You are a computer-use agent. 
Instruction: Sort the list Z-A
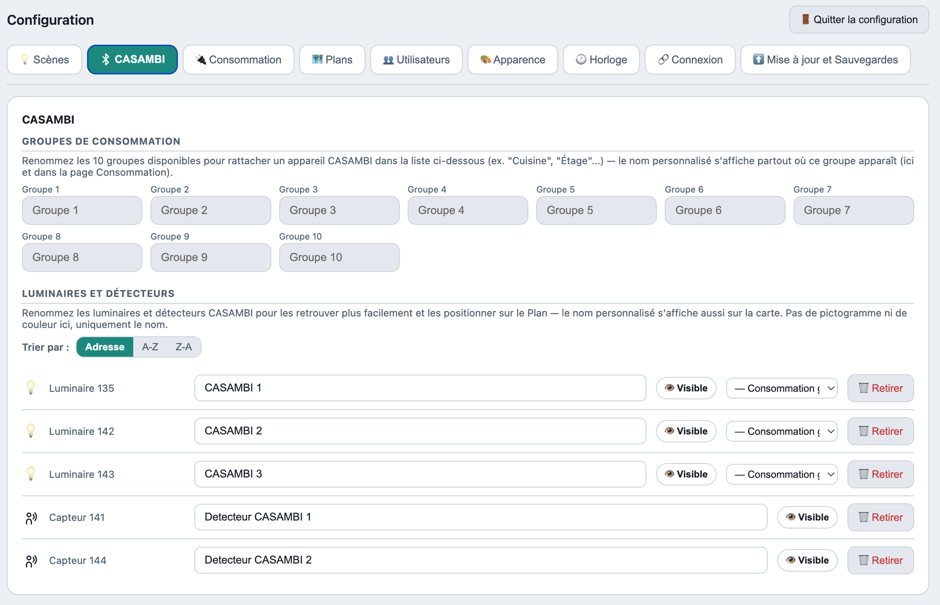coord(184,347)
